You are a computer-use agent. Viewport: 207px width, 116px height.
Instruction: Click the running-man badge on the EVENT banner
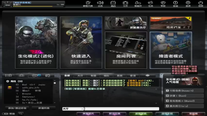190,19
